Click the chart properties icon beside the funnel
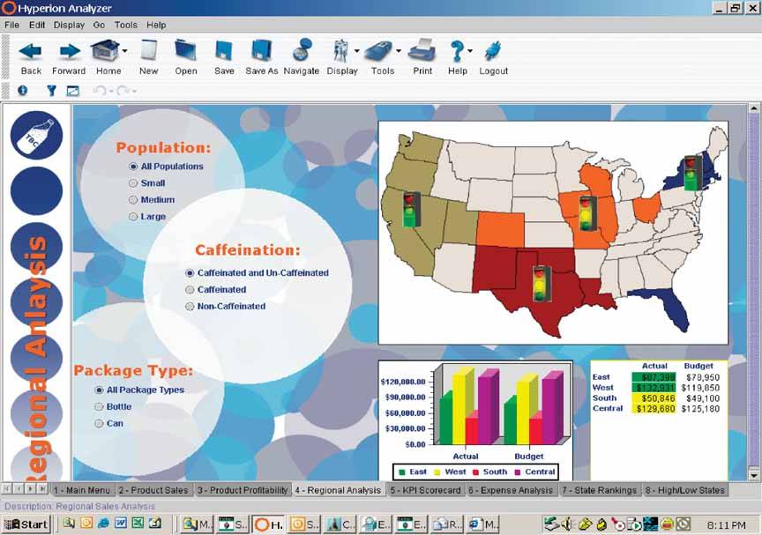762x535 pixels. coord(73,91)
